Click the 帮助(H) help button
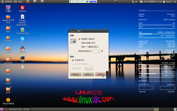 click(76, 75)
